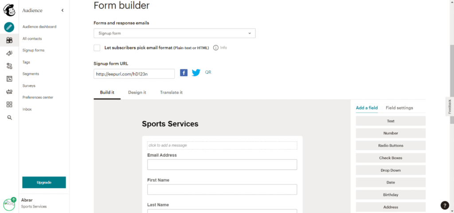Click the Search magnifier icon

(9, 118)
